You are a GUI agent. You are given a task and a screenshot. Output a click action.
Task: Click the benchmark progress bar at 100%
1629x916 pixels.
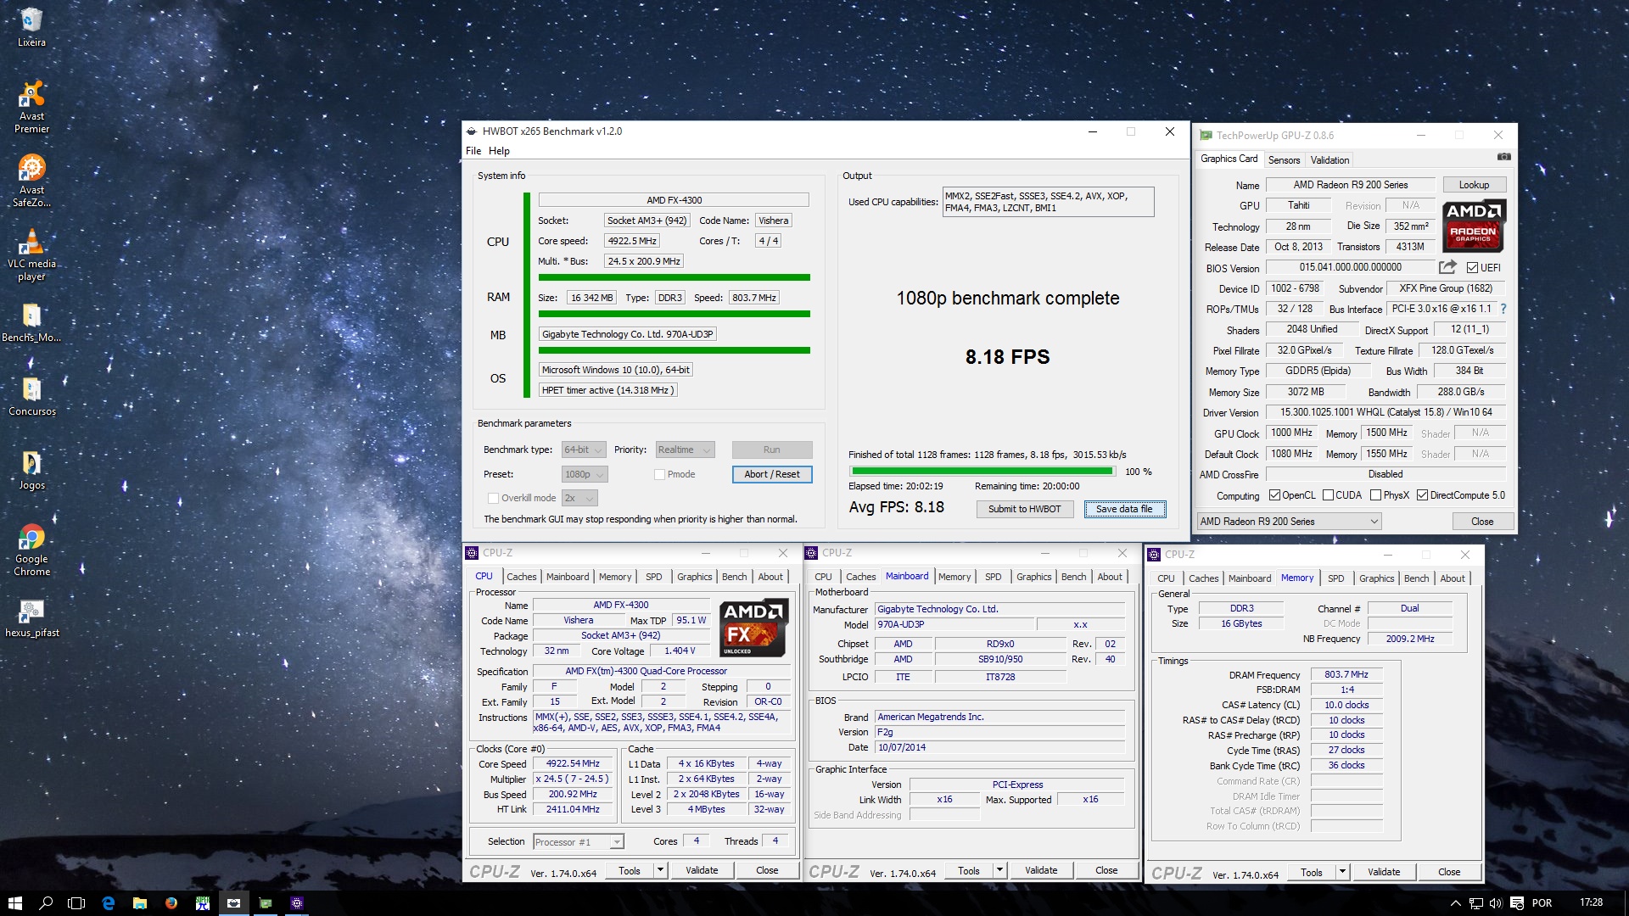[x=982, y=471]
